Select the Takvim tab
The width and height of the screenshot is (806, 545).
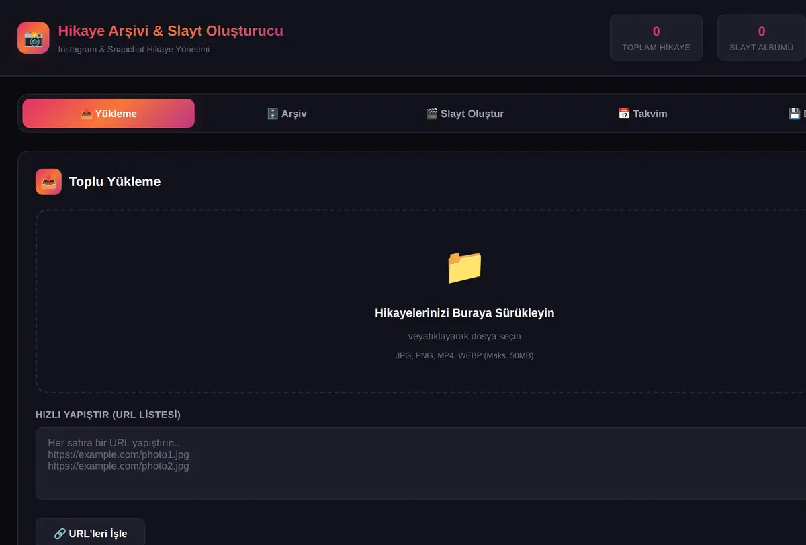pyautogui.click(x=643, y=114)
